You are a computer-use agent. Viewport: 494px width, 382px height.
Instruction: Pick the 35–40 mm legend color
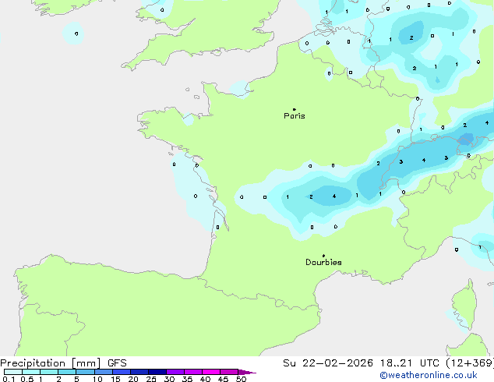pyautogui.click(x=193, y=372)
